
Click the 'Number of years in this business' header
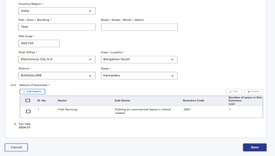click(x=245, y=101)
